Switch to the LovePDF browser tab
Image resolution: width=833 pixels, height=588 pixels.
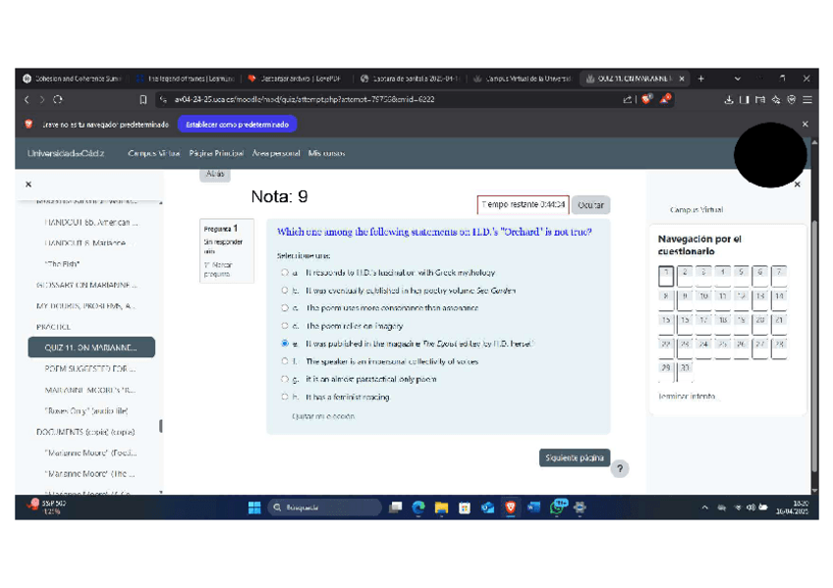click(297, 79)
